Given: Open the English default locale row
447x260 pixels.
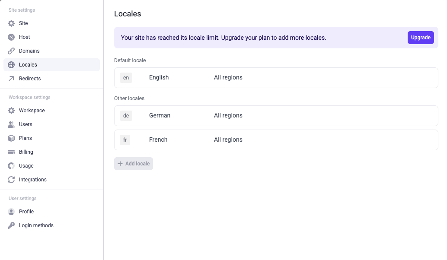Looking at the screenshot, I should point(276,77).
